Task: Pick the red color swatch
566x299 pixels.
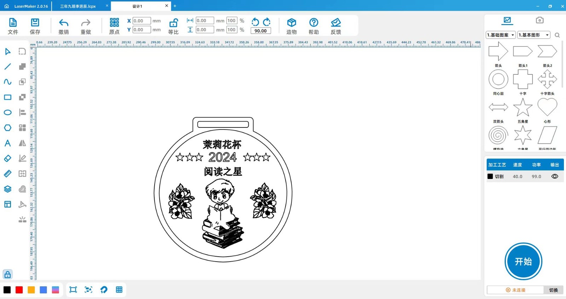Action: point(19,290)
